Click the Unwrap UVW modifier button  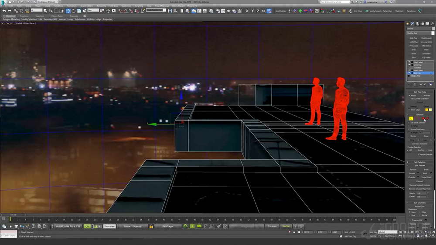426,42
